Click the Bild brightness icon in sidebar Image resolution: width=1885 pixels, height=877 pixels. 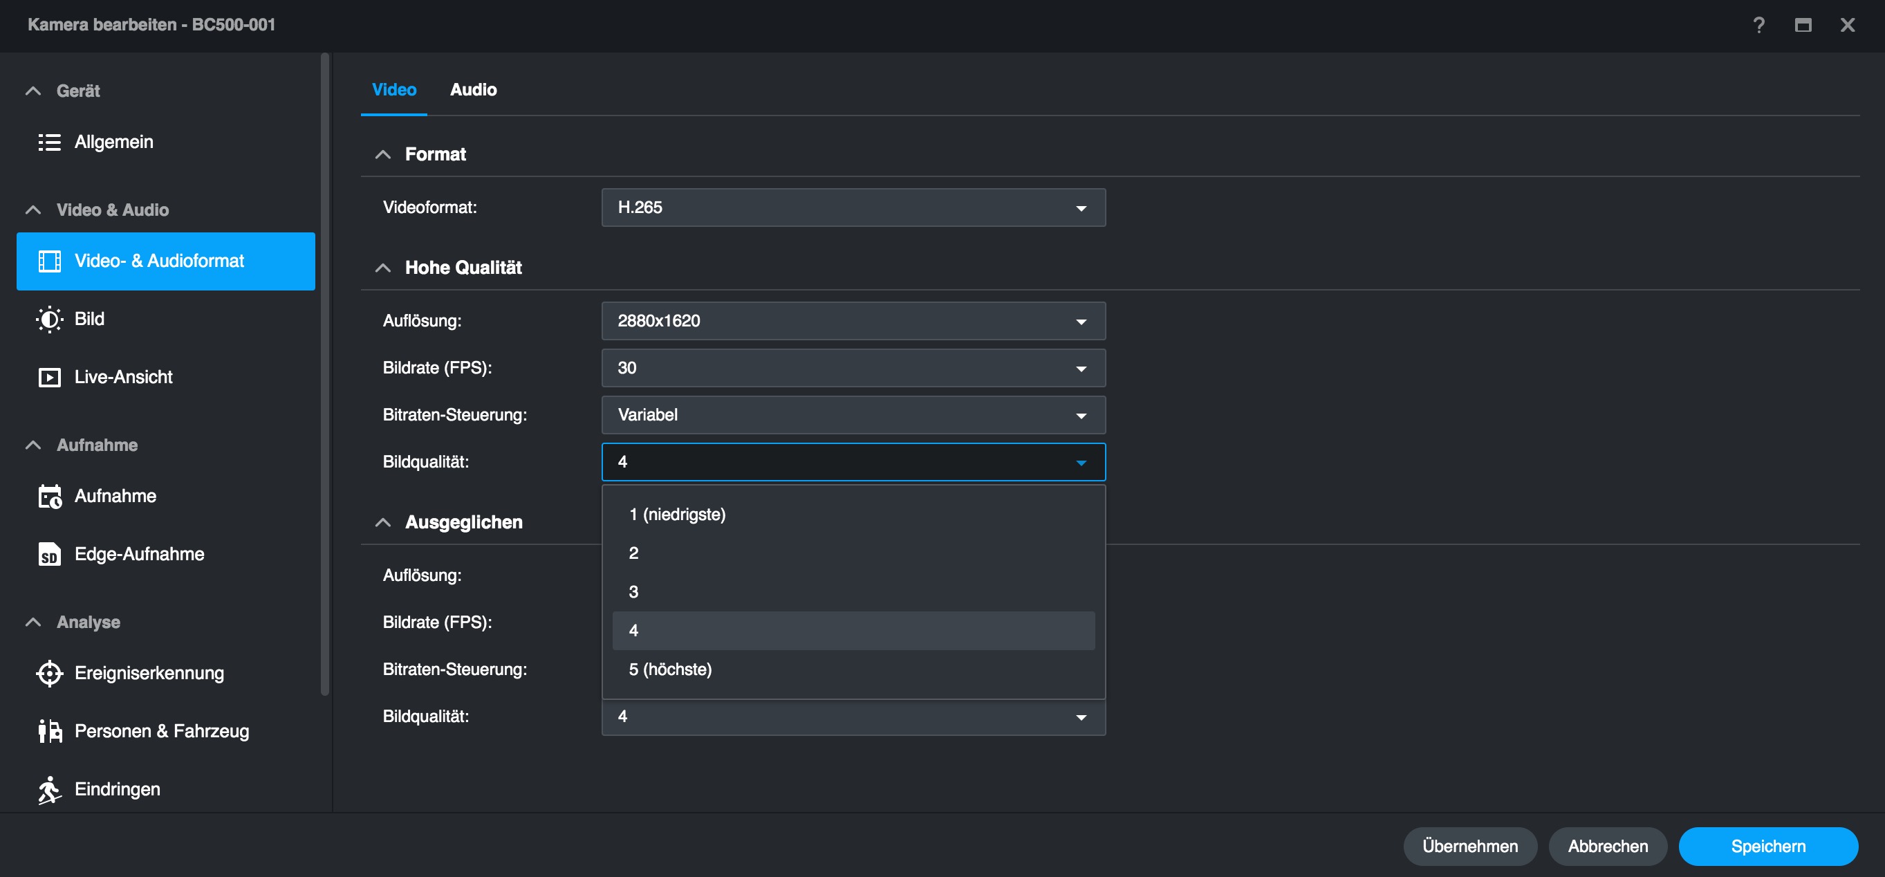[49, 319]
